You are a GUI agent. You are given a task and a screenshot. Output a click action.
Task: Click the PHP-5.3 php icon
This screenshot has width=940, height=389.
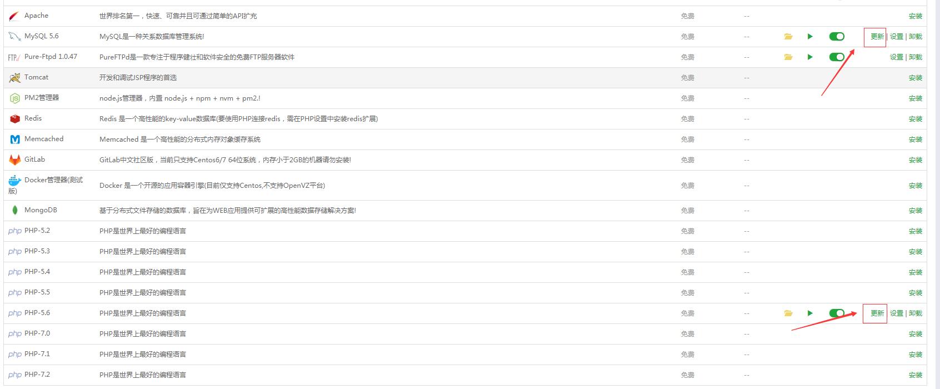15,252
